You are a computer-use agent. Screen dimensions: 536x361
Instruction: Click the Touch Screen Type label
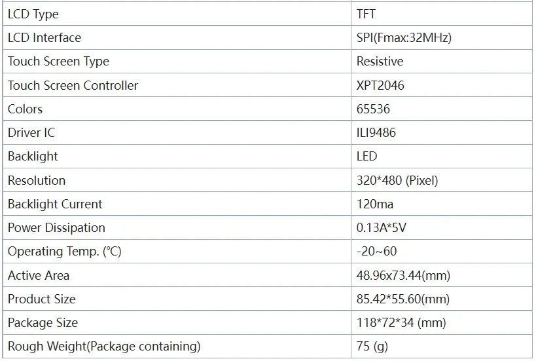pos(58,62)
